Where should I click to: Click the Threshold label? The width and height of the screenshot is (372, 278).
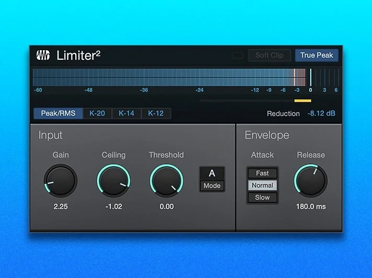click(166, 155)
